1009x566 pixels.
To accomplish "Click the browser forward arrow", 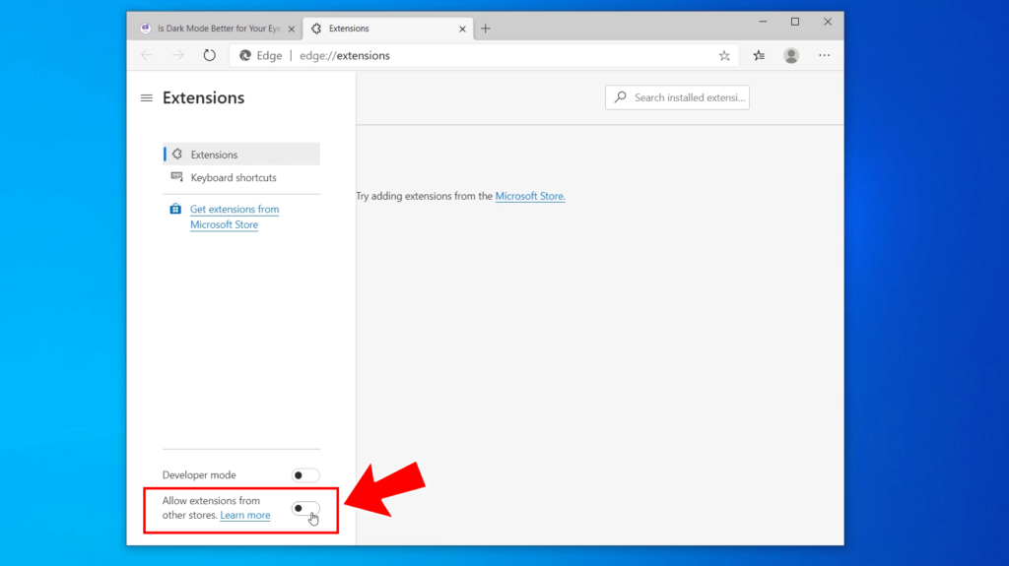I will (177, 55).
